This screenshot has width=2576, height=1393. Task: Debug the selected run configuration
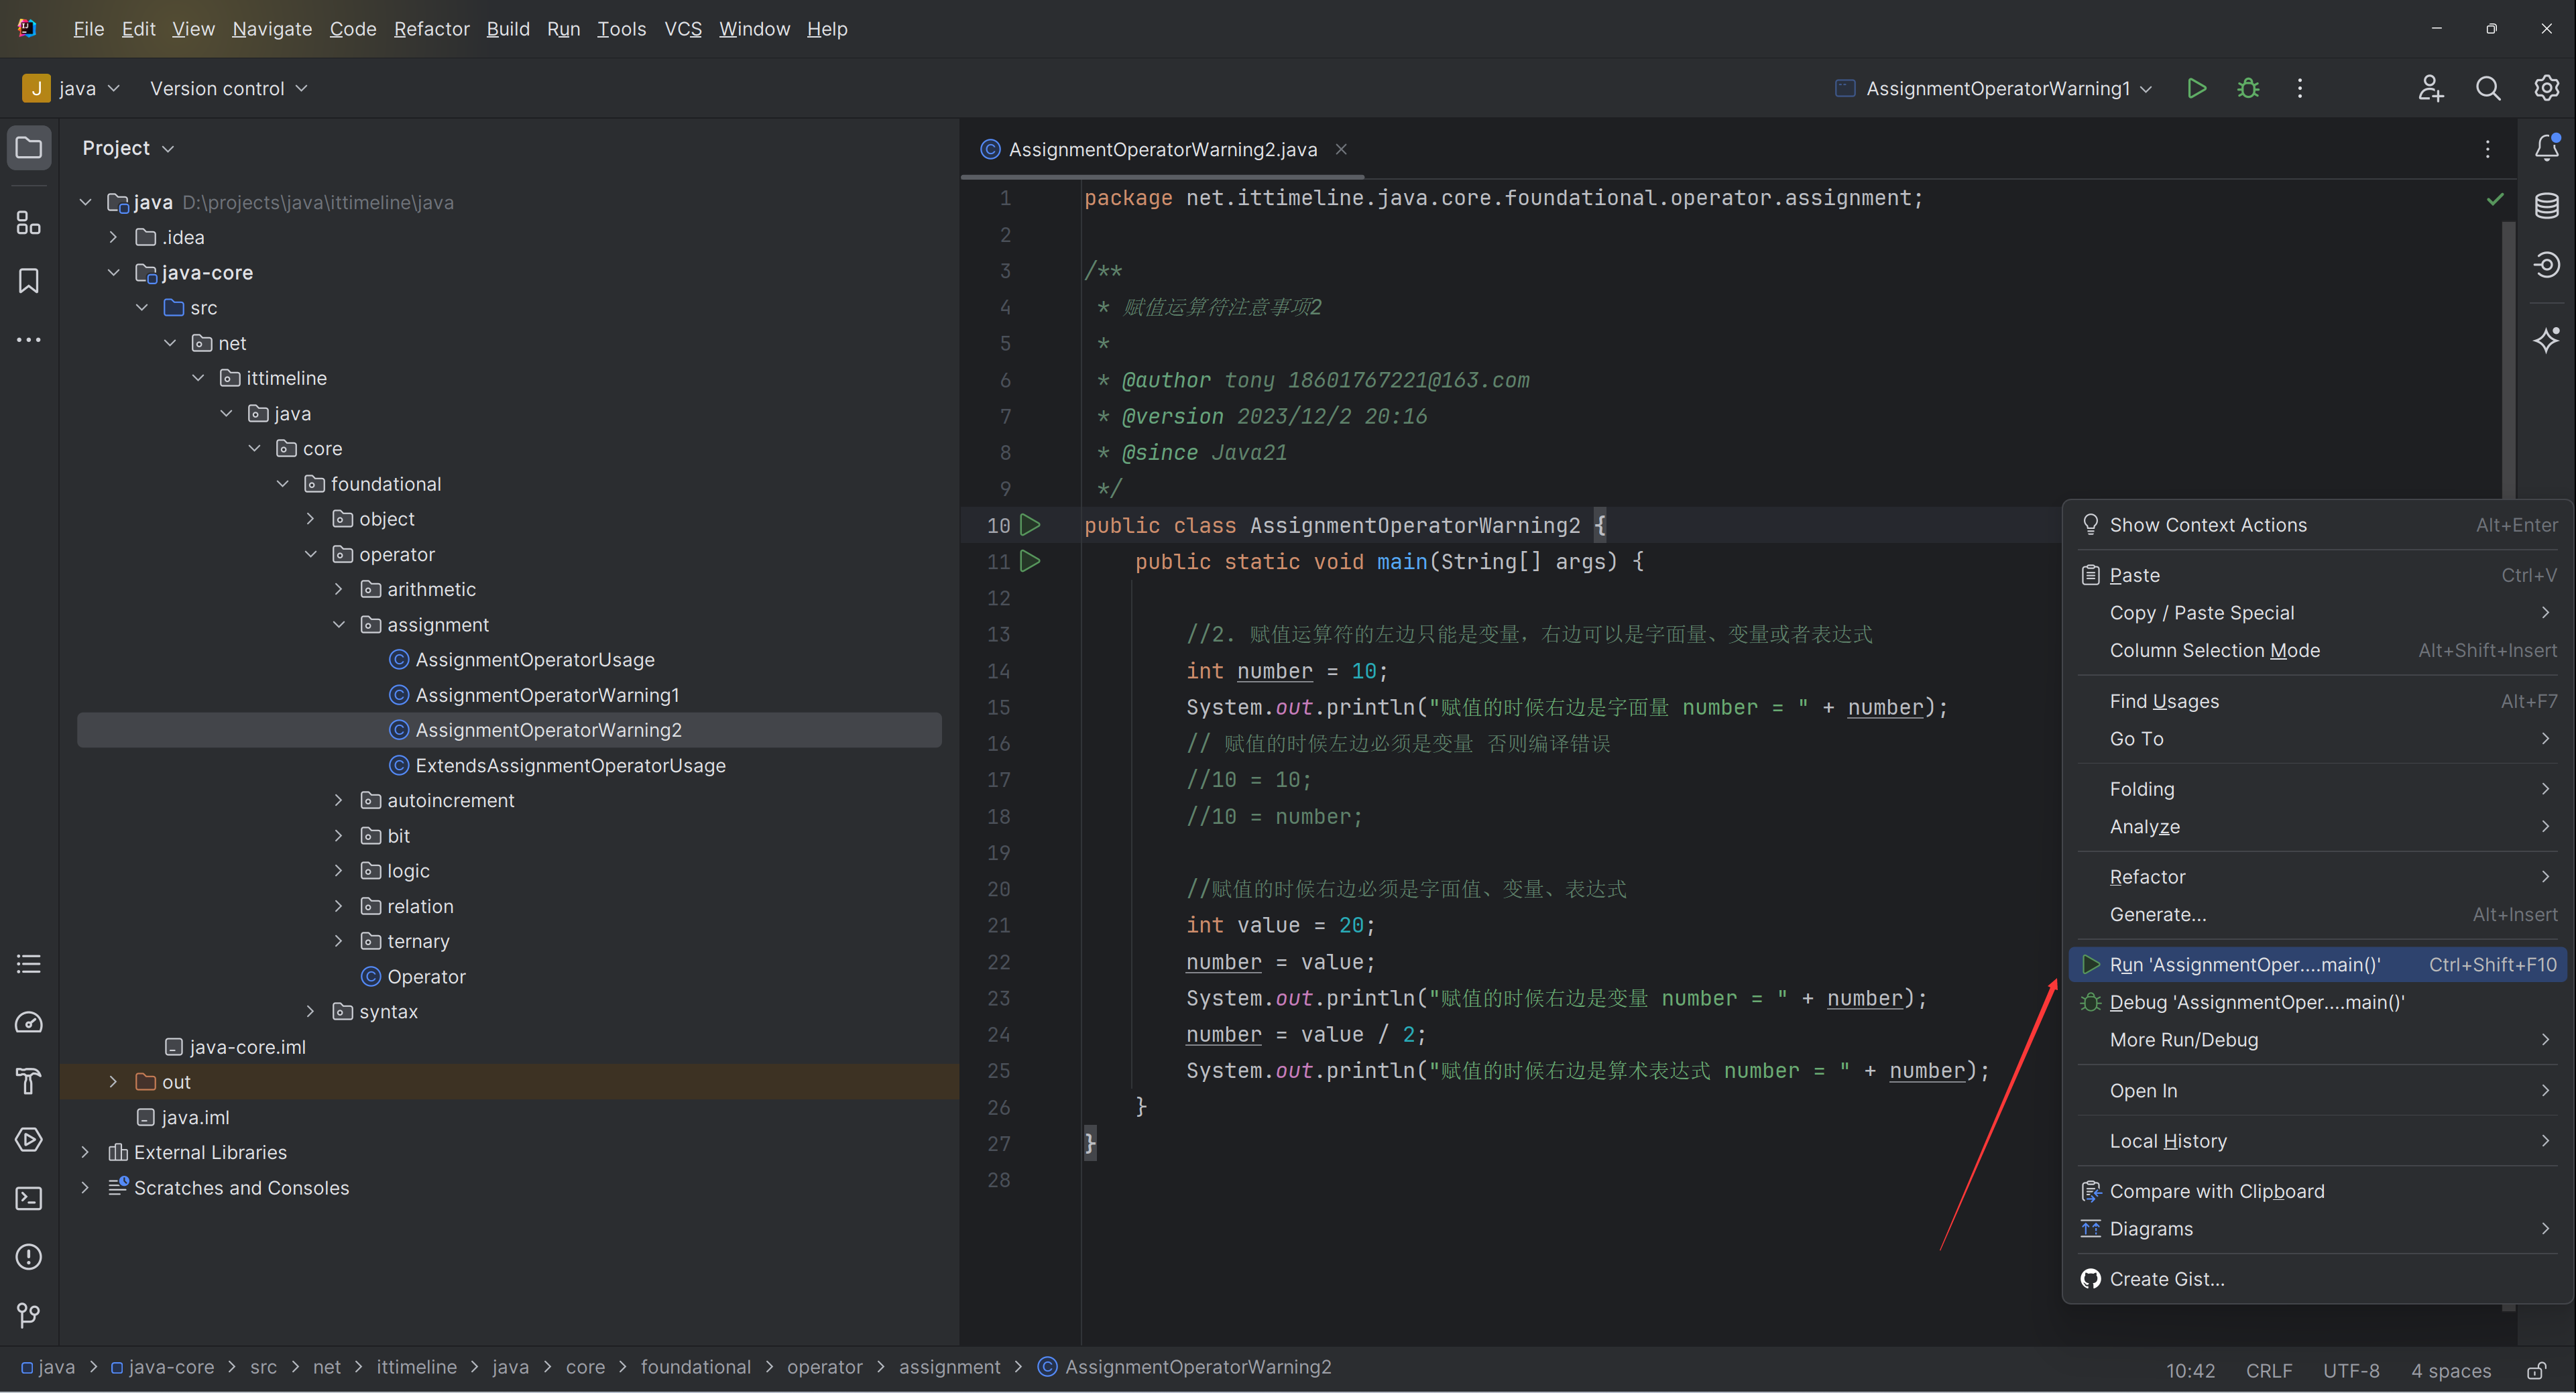(x=2248, y=88)
